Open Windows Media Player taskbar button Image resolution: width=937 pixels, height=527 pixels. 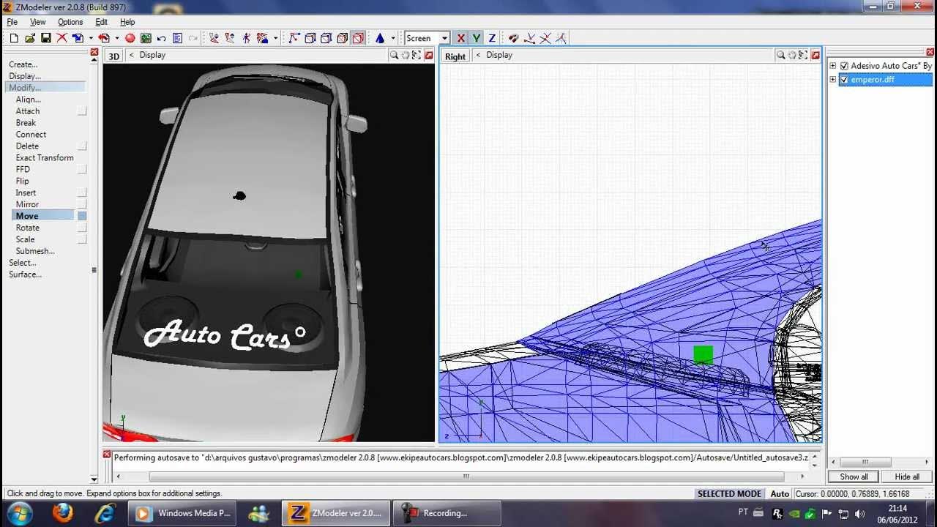pyautogui.click(x=184, y=513)
